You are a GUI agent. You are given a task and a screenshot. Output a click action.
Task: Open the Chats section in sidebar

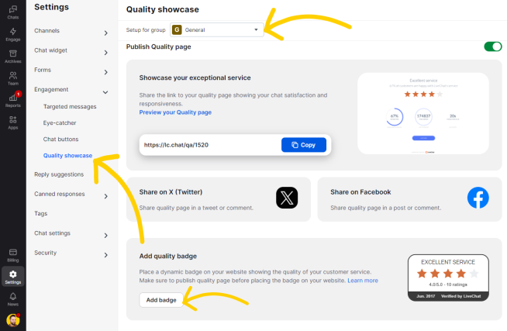[13, 12]
